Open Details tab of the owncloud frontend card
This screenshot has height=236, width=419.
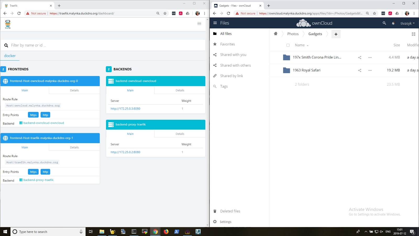point(74,90)
